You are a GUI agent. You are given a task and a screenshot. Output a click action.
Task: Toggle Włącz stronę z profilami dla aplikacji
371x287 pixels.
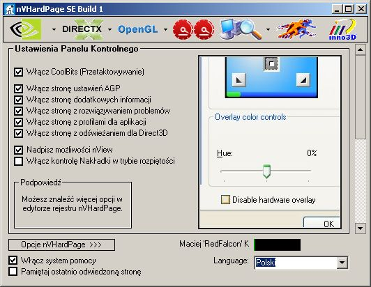tap(18, 122)
